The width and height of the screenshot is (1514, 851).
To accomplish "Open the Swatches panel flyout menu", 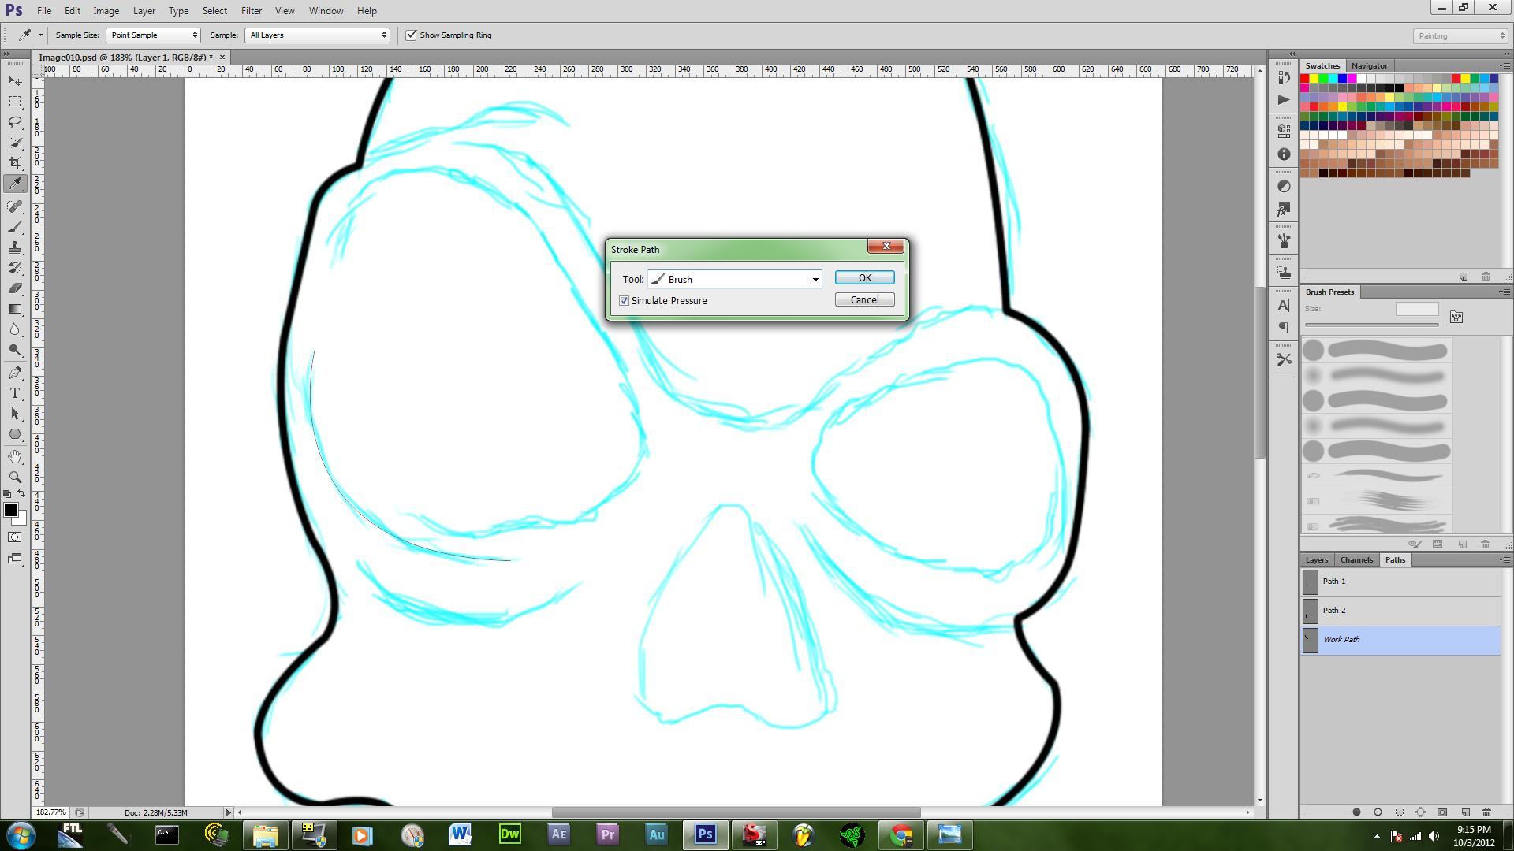I will pos(1504,65).
